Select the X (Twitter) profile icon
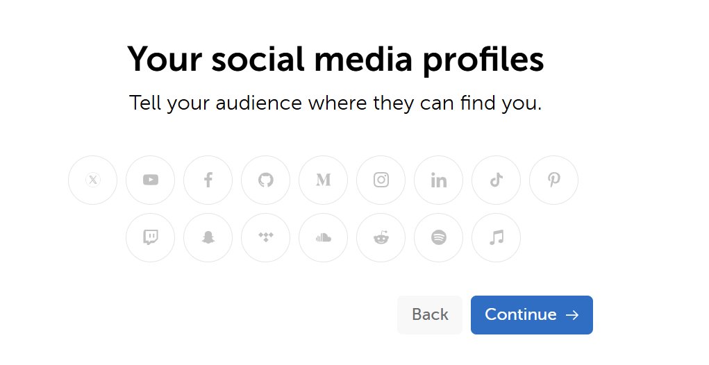709x365 pixels. click(92, 180)
